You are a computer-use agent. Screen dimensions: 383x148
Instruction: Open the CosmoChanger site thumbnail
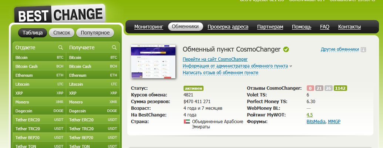153,62
